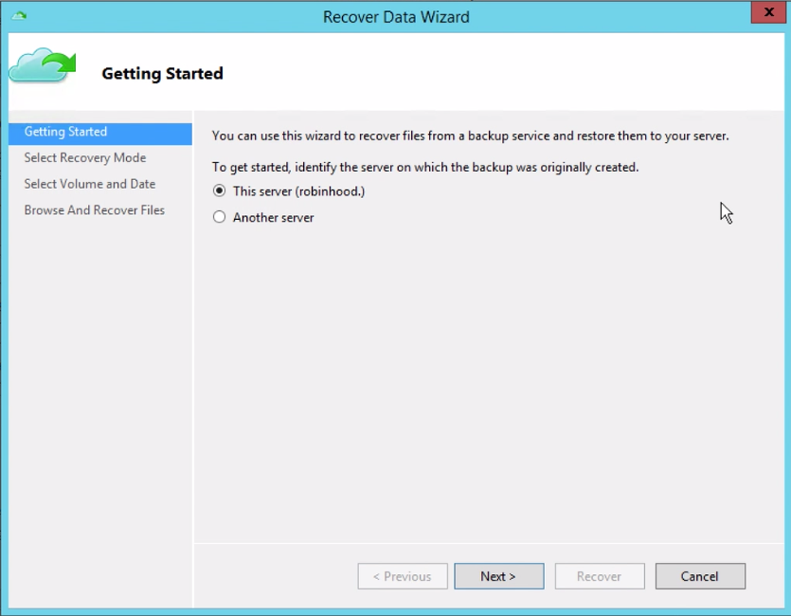Go to Select Volume and Date step
This screenshot has width=791, height=616.
90,184
